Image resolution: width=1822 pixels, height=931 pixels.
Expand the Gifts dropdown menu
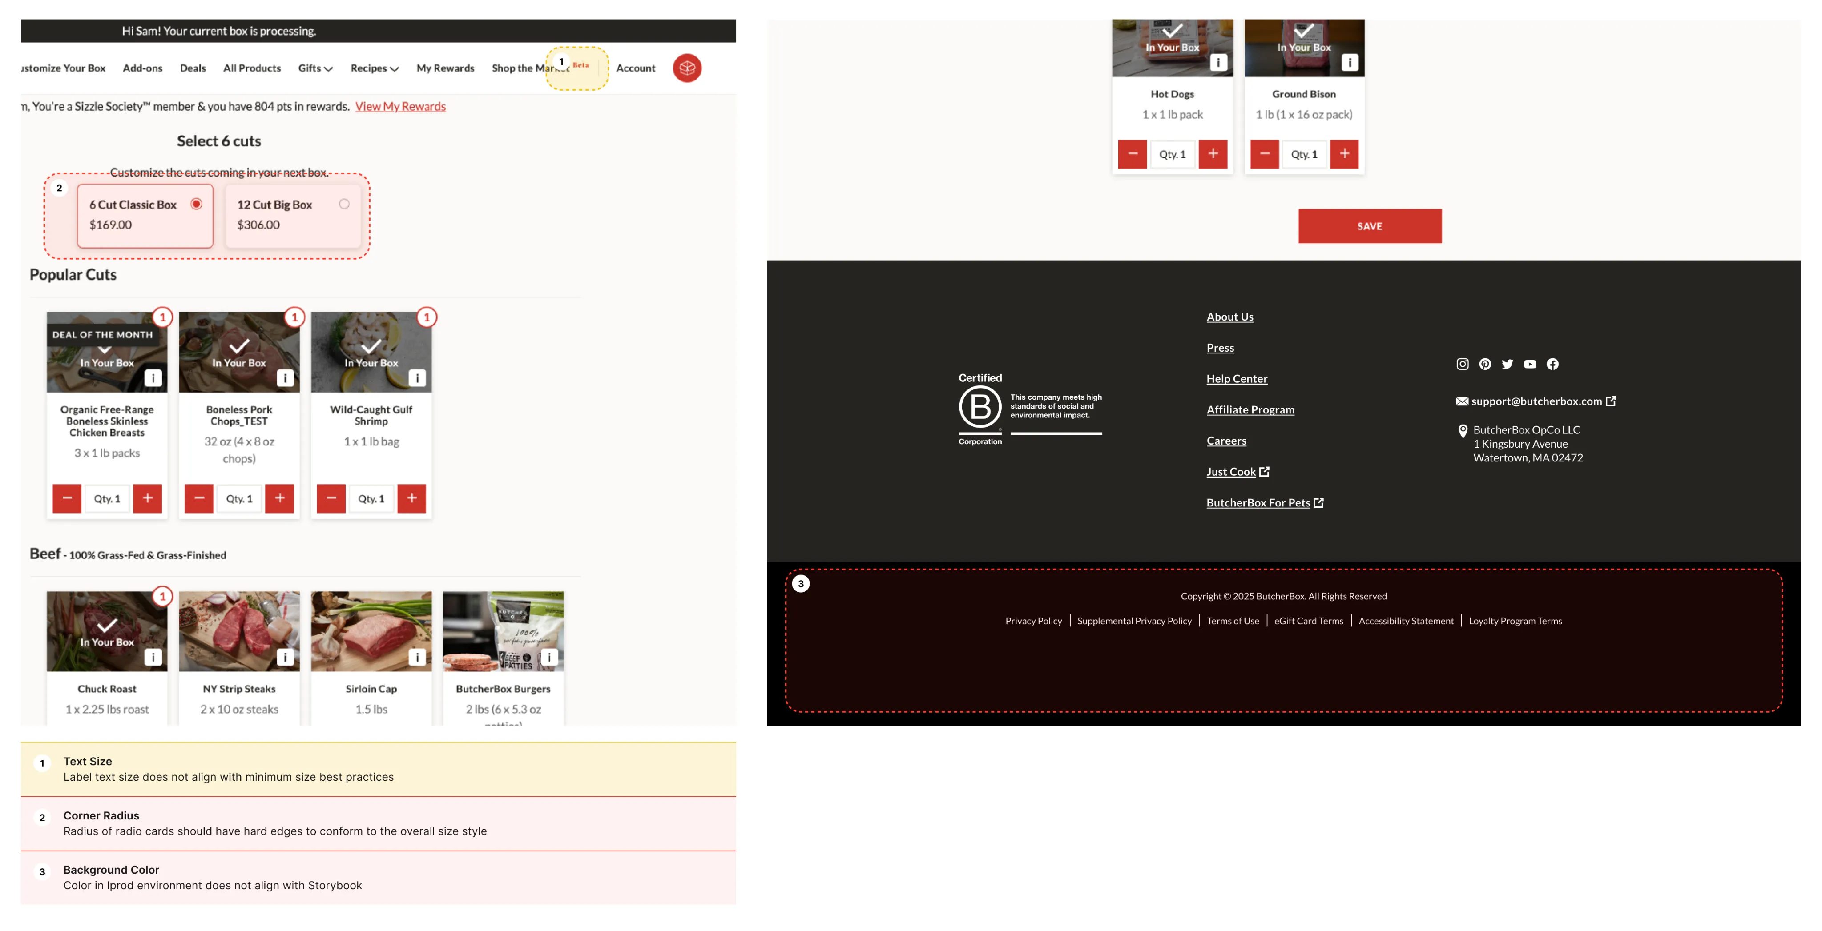(315, 68)
